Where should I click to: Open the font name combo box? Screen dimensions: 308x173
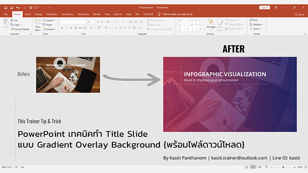(x=73, y=22)
